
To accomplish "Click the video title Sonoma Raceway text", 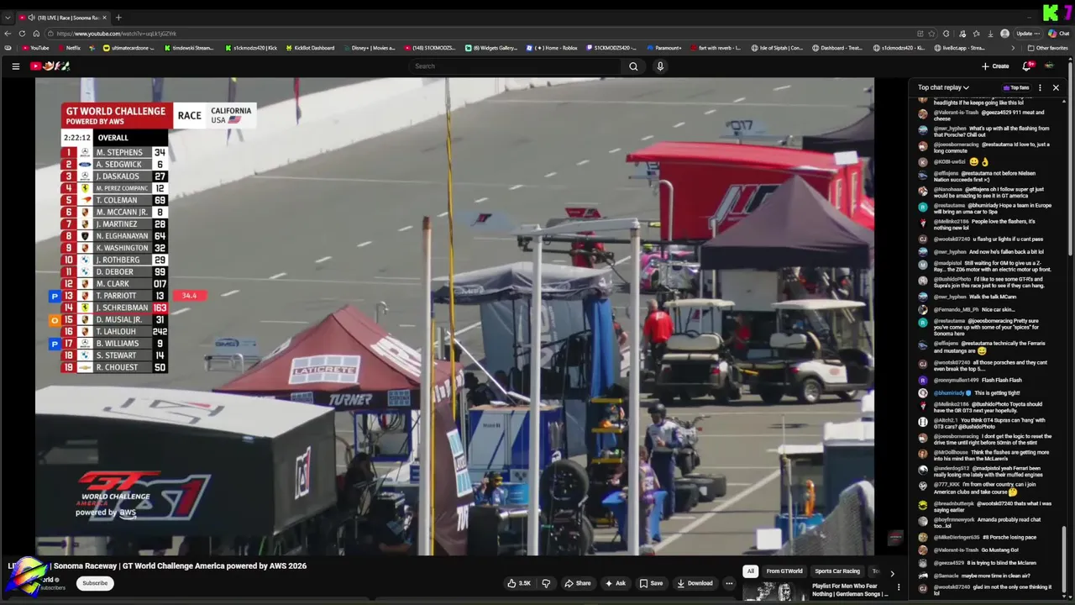I will coord(86,566).
